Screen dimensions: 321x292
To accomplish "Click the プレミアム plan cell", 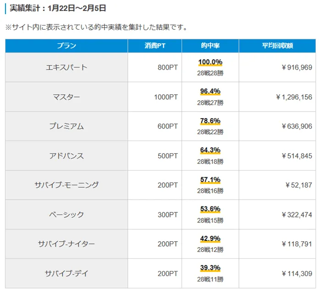I will pyautogui.click(x=66, y=126).
